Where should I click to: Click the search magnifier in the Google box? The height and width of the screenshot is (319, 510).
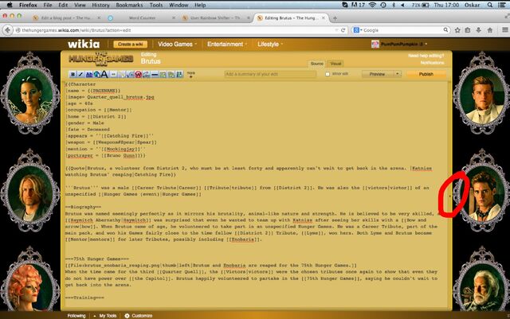(445, 30)
